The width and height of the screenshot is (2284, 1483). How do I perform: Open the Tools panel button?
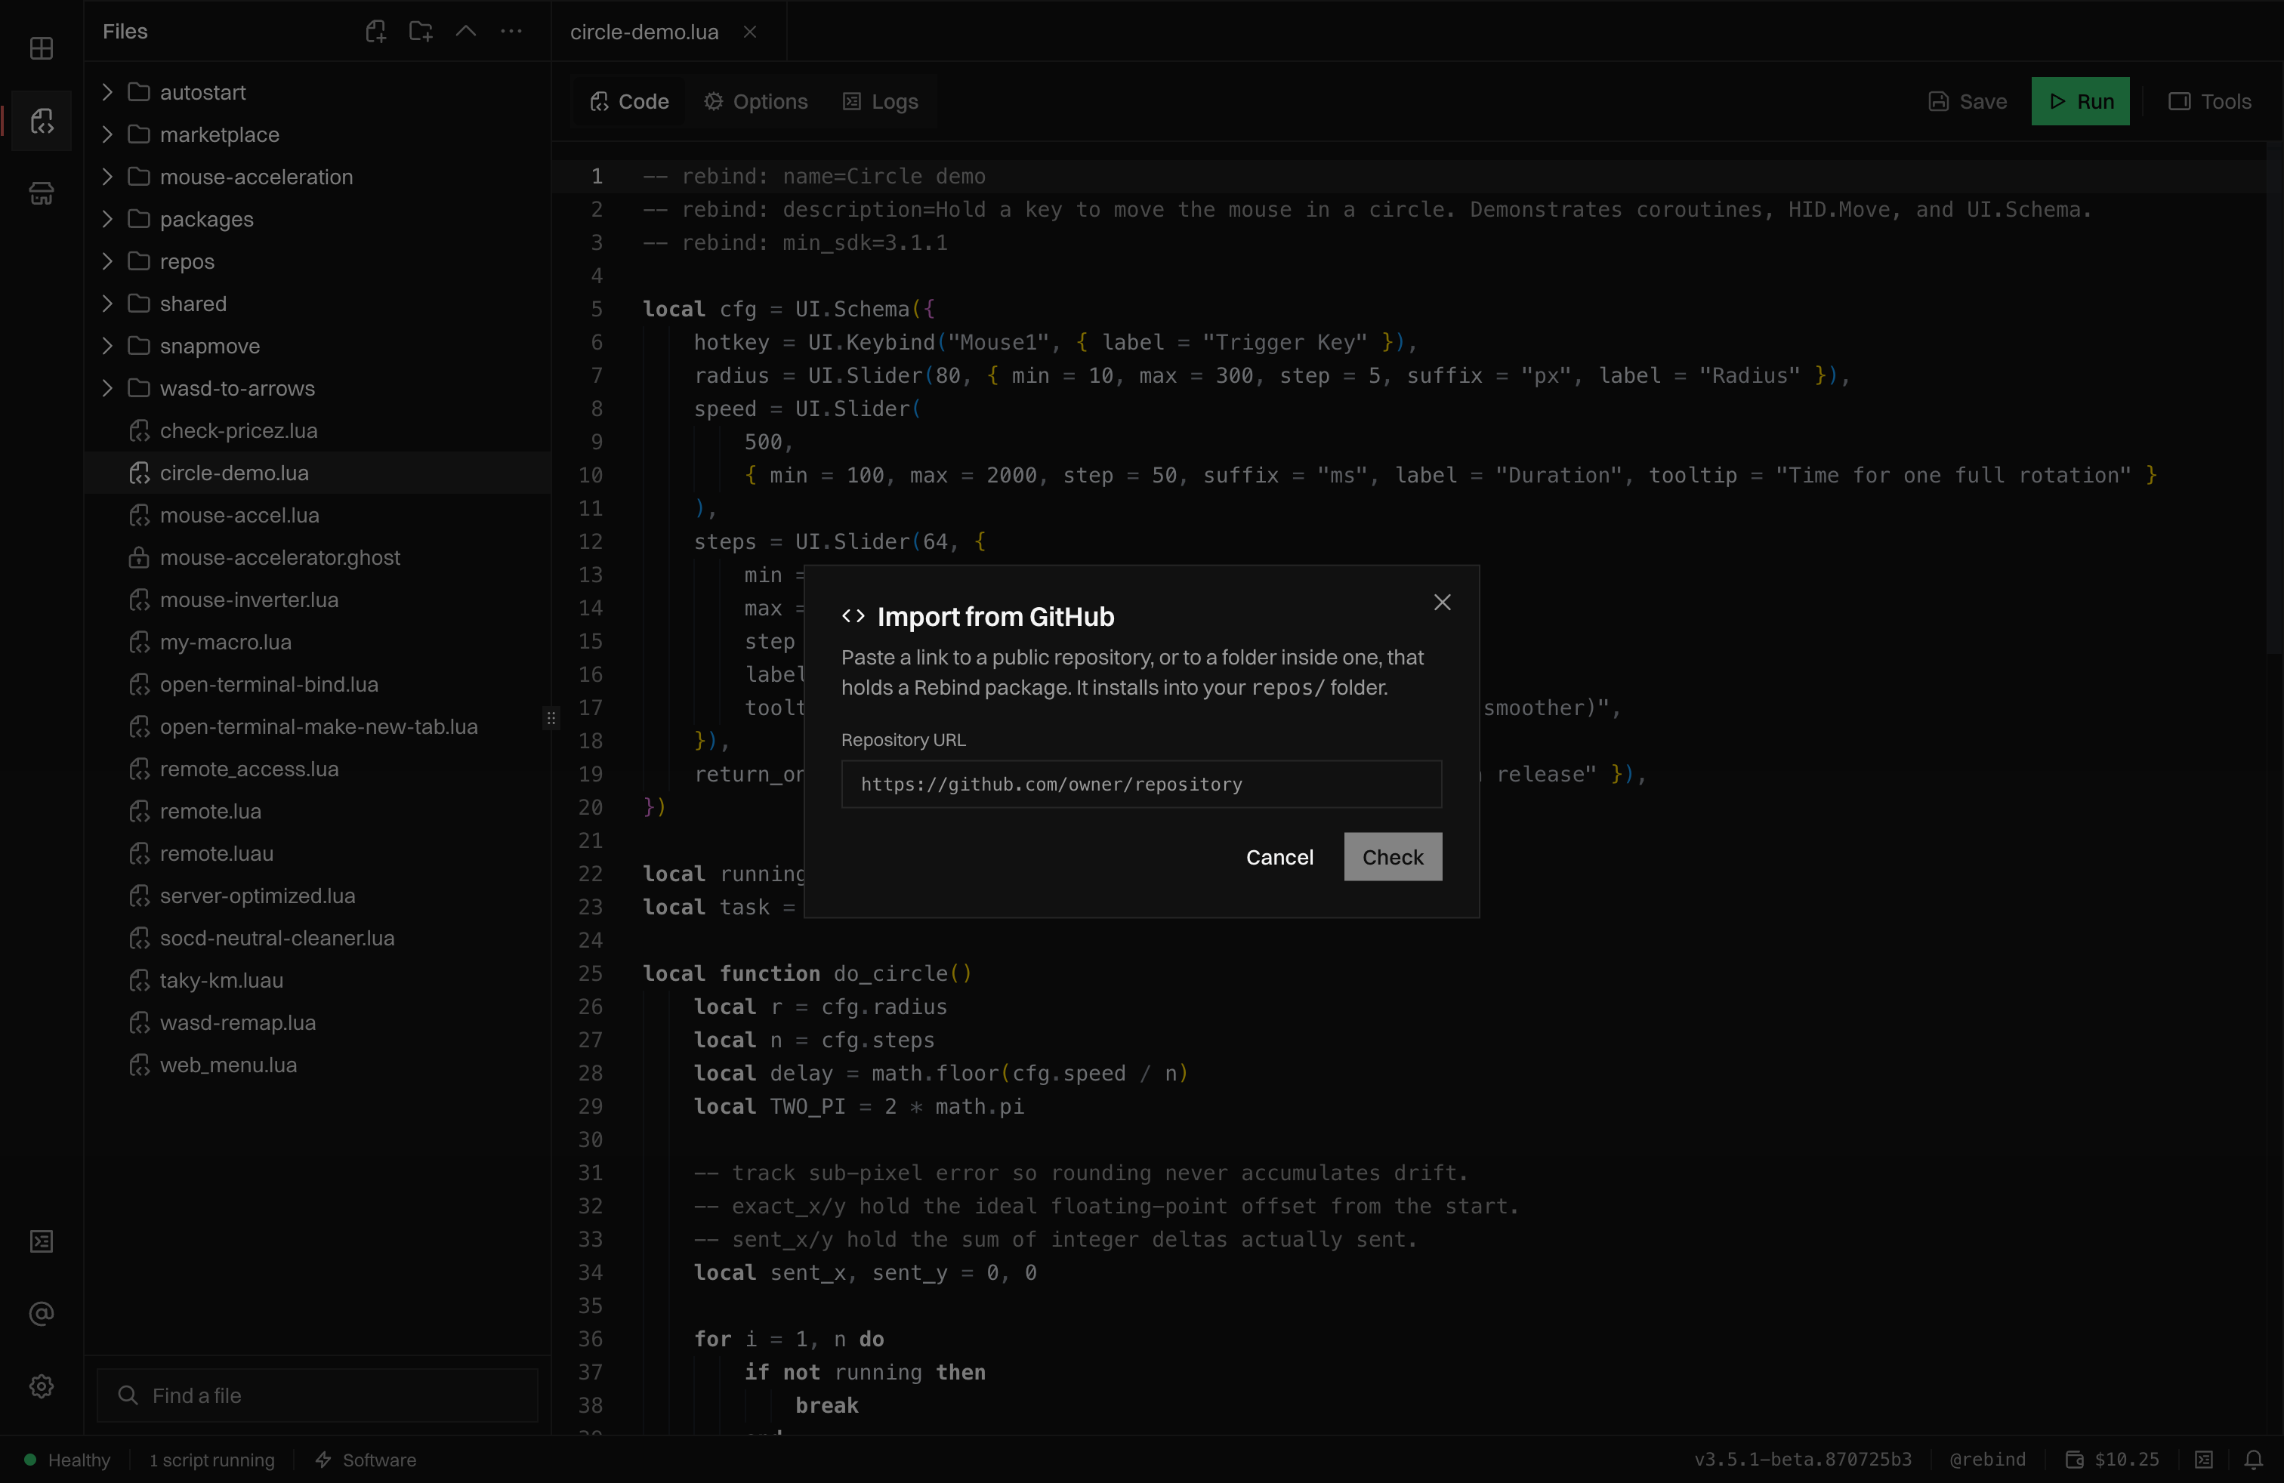pyautogui.click(x=2210, y=102)
